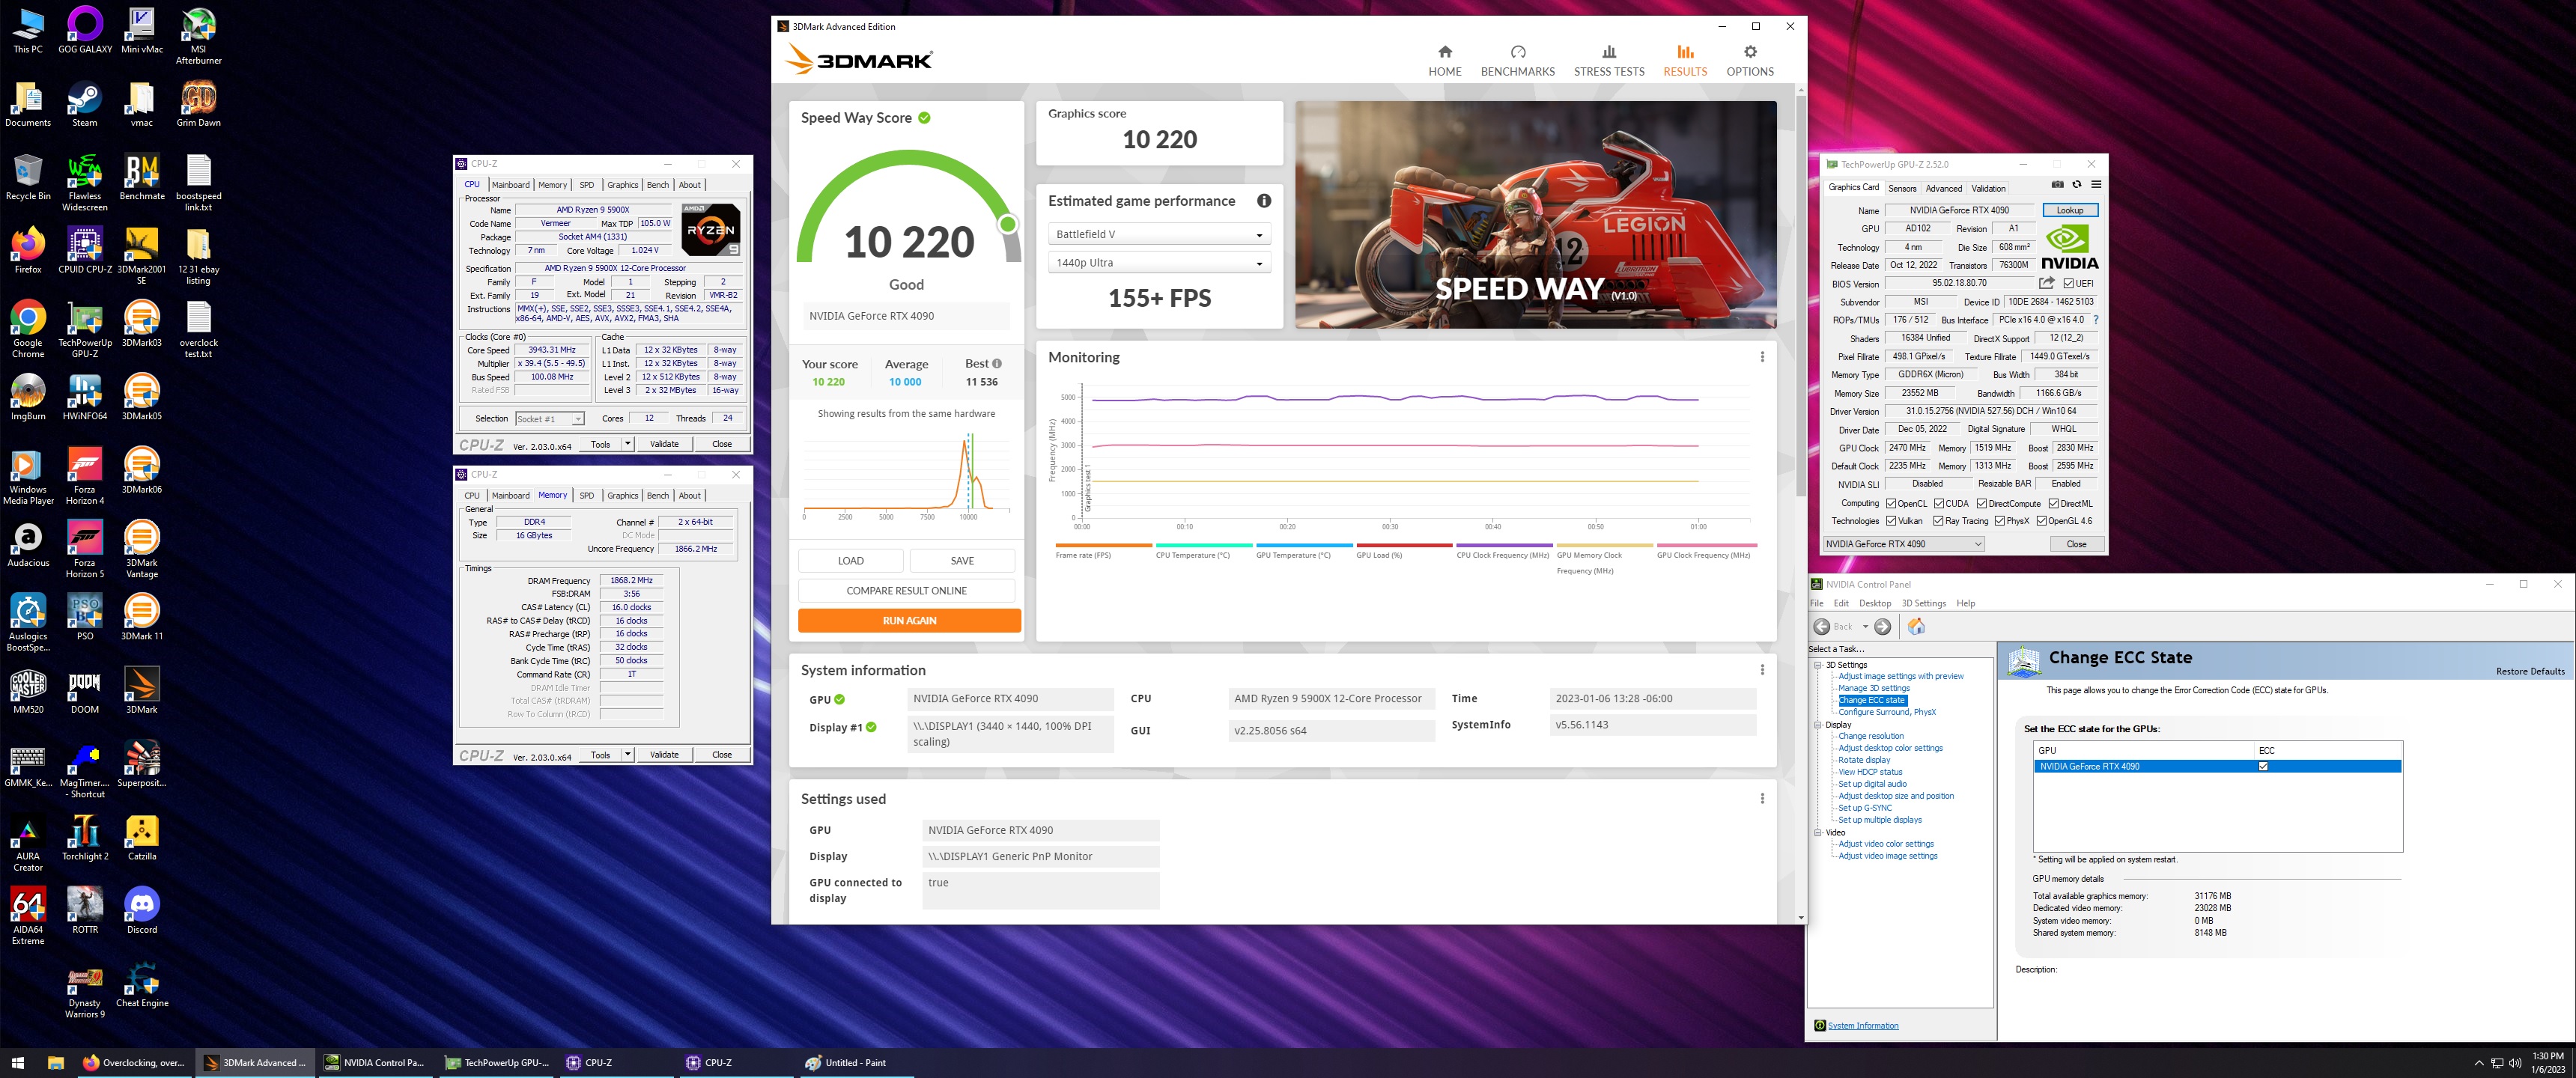Toggle CUDA checkbox in GPU-Z
This screenshot has width=2576, height=1078.
(x=1939, y=504)
